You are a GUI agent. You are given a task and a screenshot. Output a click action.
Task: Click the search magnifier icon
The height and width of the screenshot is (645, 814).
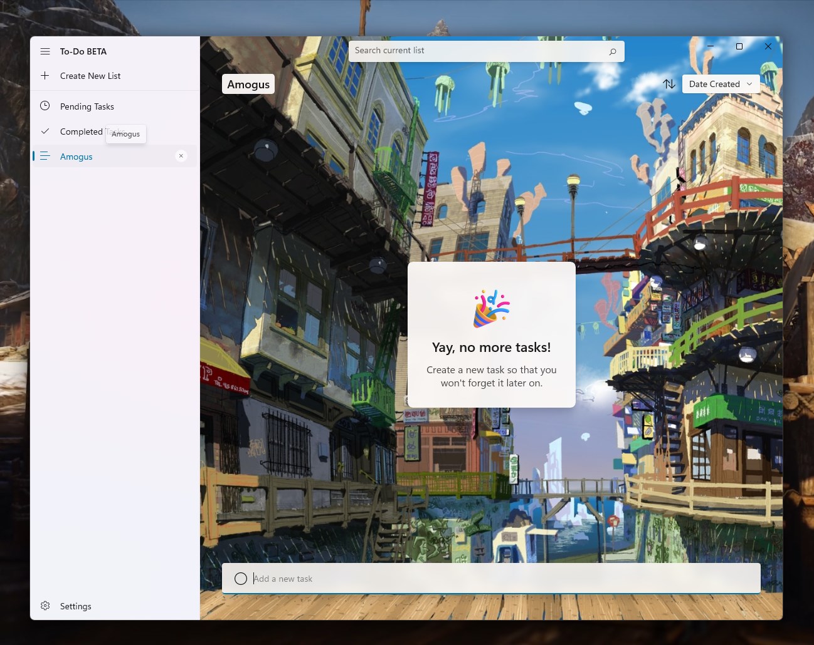613,51
